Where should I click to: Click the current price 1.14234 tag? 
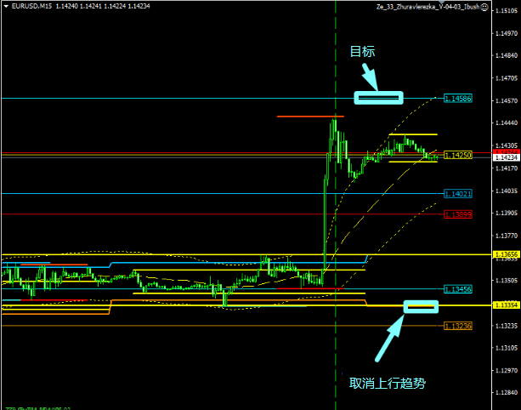click(506, 157)
